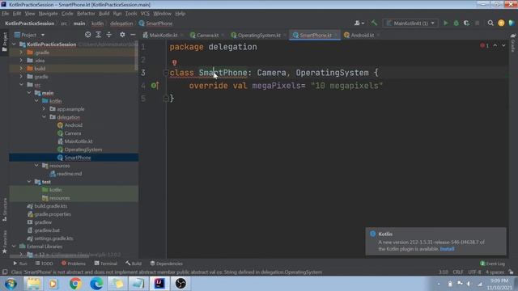The image size is (518, 291).
Task: Collapse the delegation package
Action: [x=45, y=117]
